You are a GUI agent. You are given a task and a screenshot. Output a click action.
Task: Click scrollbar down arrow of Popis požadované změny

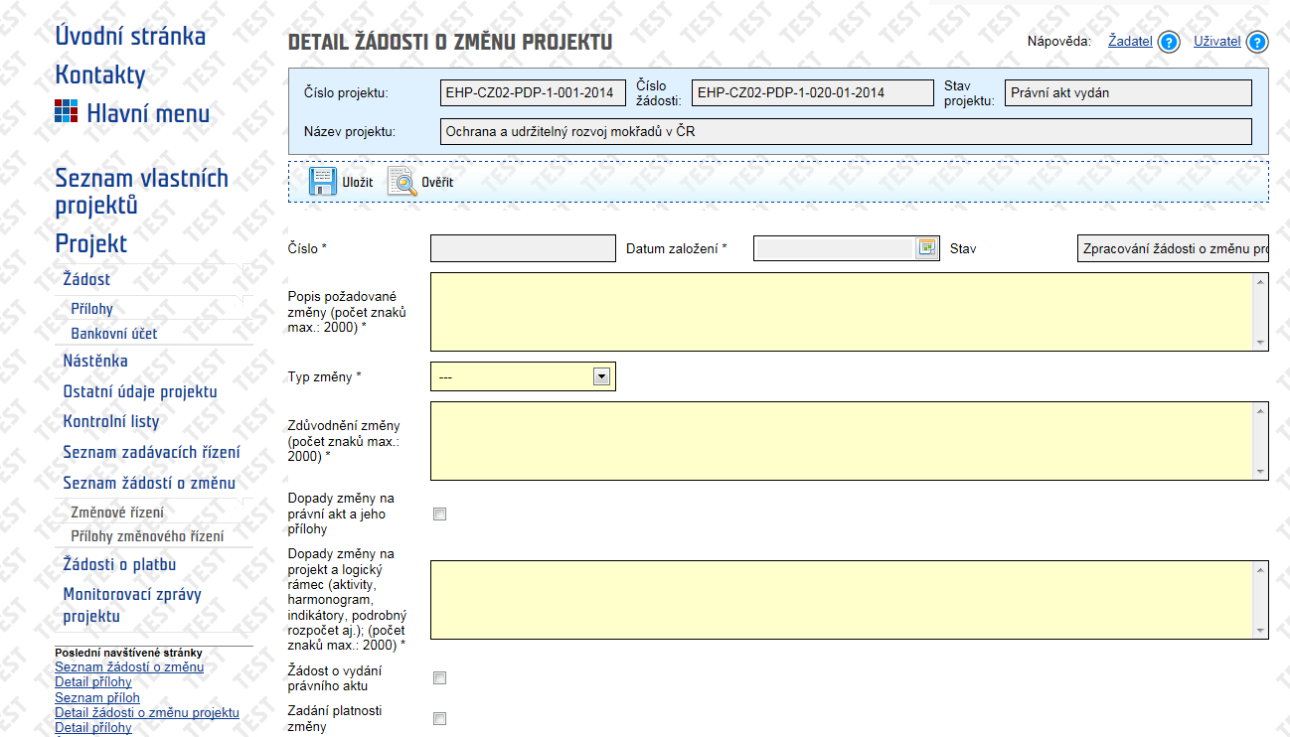point(1262,343)
